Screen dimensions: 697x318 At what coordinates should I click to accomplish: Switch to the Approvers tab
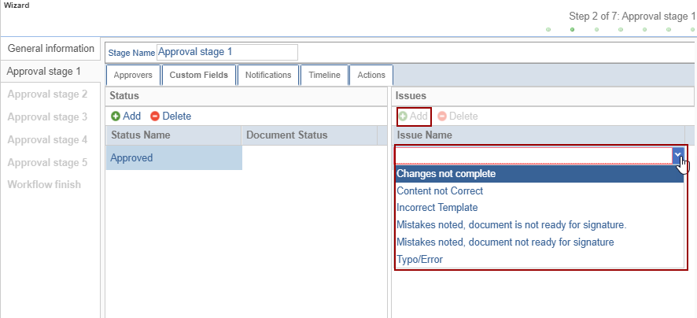pos(133,75)
